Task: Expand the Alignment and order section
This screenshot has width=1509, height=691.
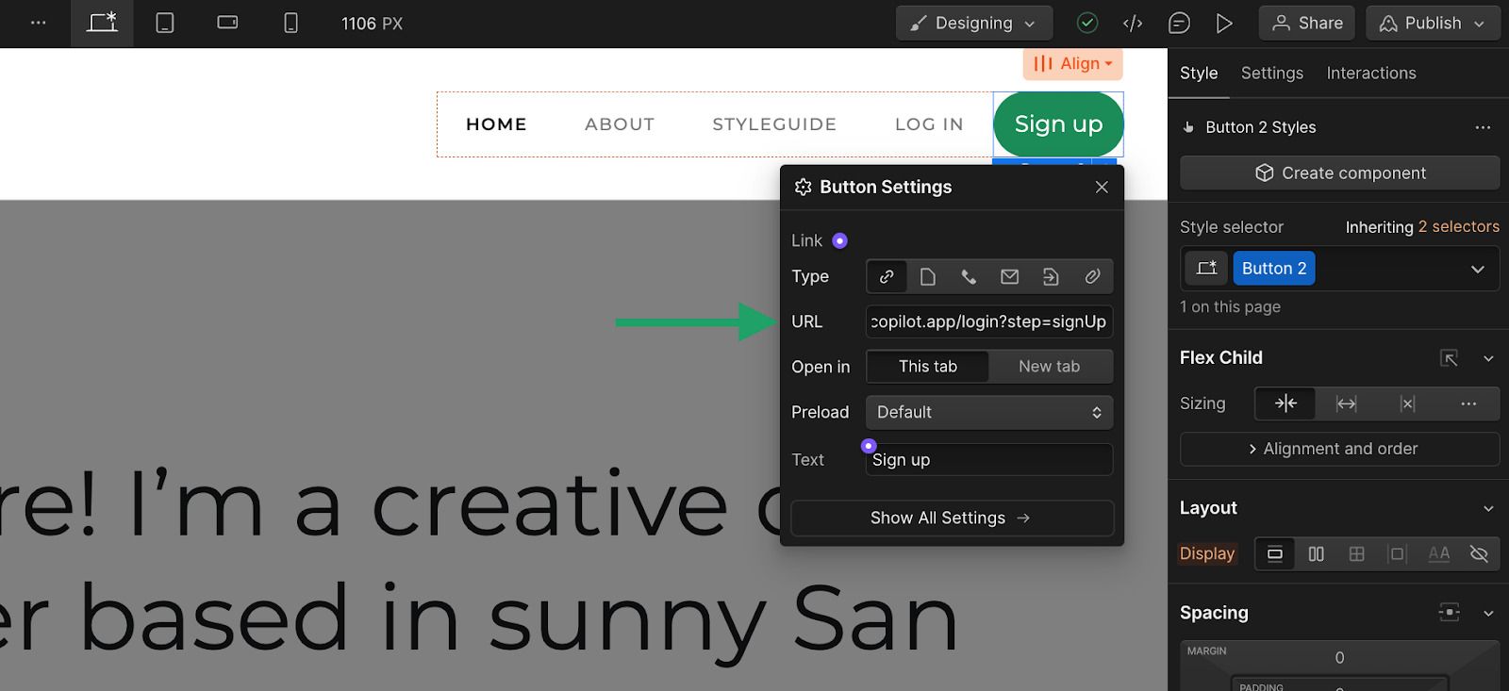Action: tap(1339, 449)
